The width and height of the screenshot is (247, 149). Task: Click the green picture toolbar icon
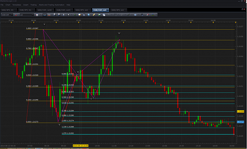[99, 15]
